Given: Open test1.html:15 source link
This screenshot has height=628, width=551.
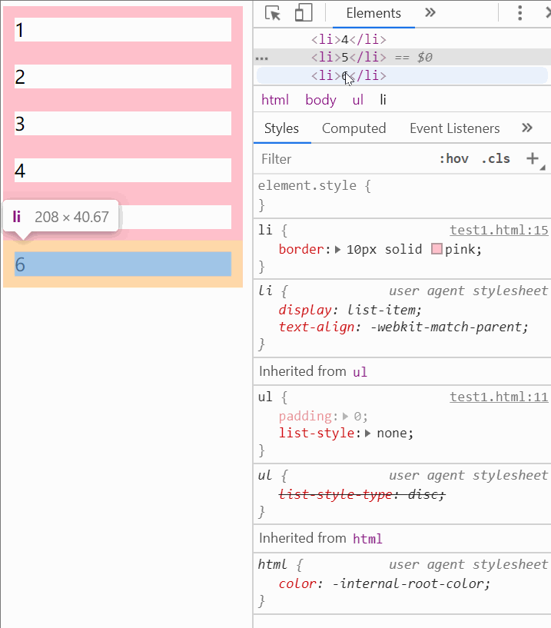Looking at the screenshot, I should tap(499, 230).
